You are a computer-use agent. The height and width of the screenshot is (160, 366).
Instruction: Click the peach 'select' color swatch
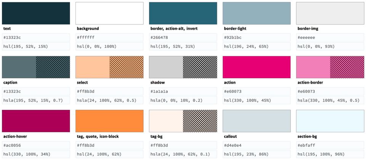(x=110, y=67)
